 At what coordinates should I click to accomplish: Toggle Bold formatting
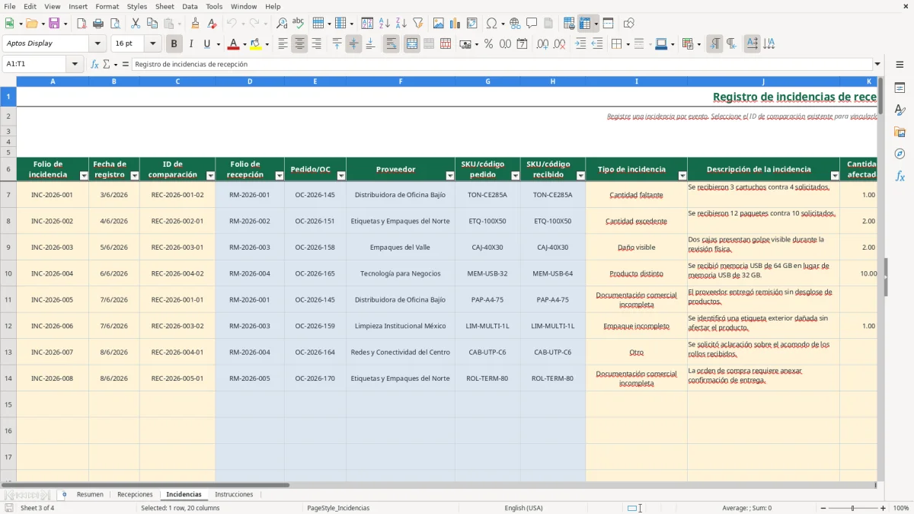tap(174, 44)
